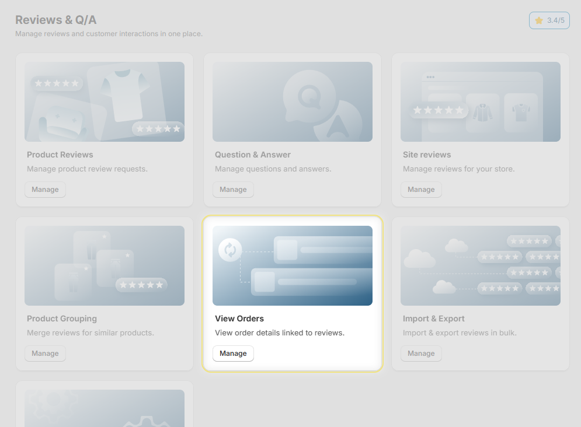Select the Import & Export thumbnail image
Image resolution: width=581 pixels, height=427 pixels.
click(480, 265)
